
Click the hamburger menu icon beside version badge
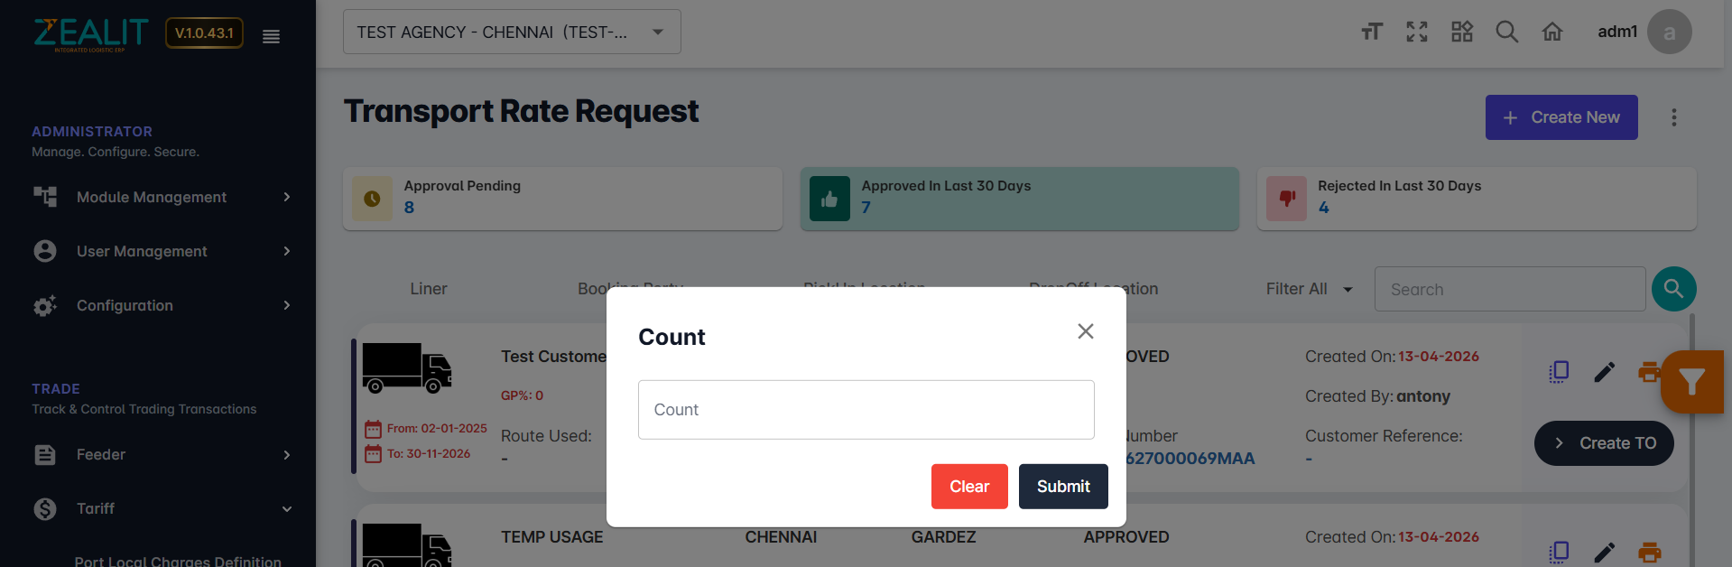tap(271, 36)
